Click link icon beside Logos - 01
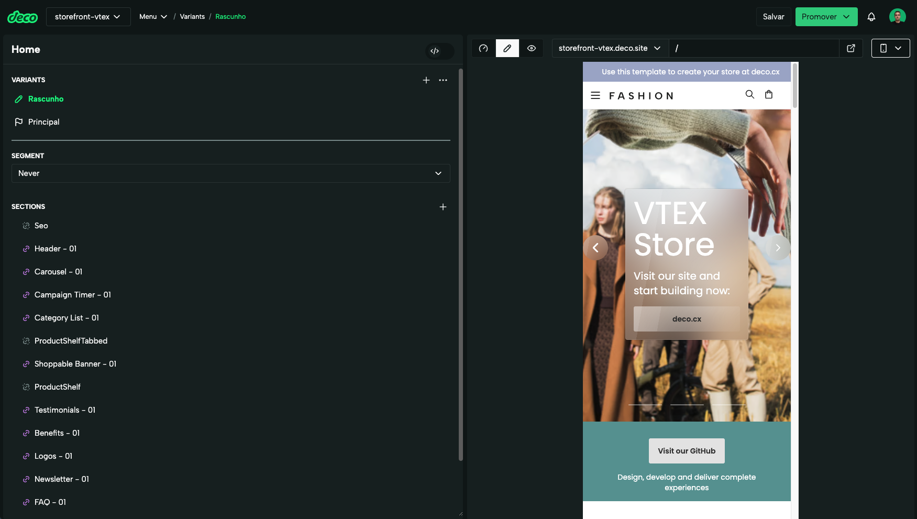Image resolution: width=917 pixels, height=519 pixels. [x=26, y=456]
